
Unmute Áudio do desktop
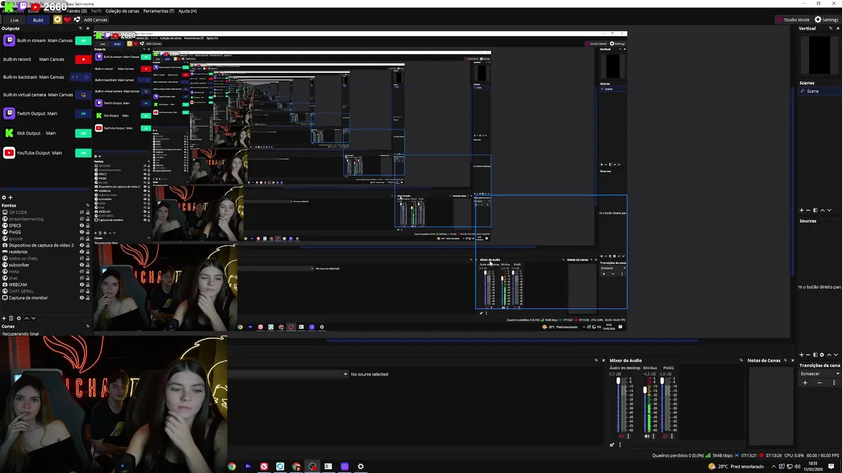click(620, 436)
